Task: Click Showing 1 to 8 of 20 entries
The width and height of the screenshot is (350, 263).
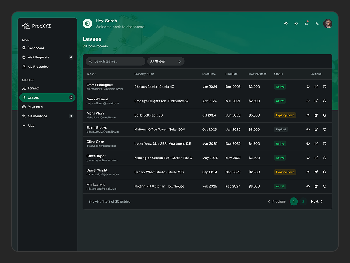Action: 109,202
